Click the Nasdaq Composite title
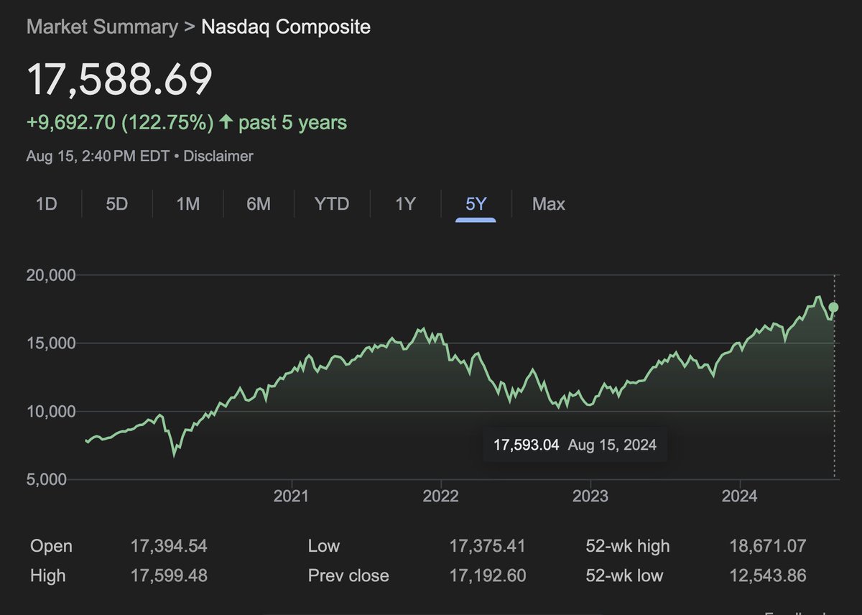This screenshot has width=862, height=615. (286, 27)
